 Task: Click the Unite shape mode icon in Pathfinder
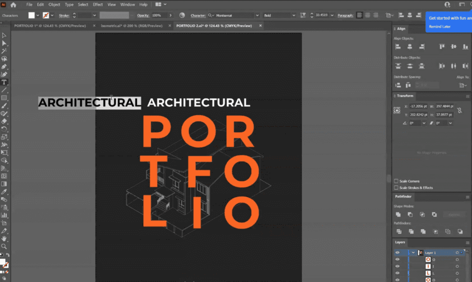398,214
